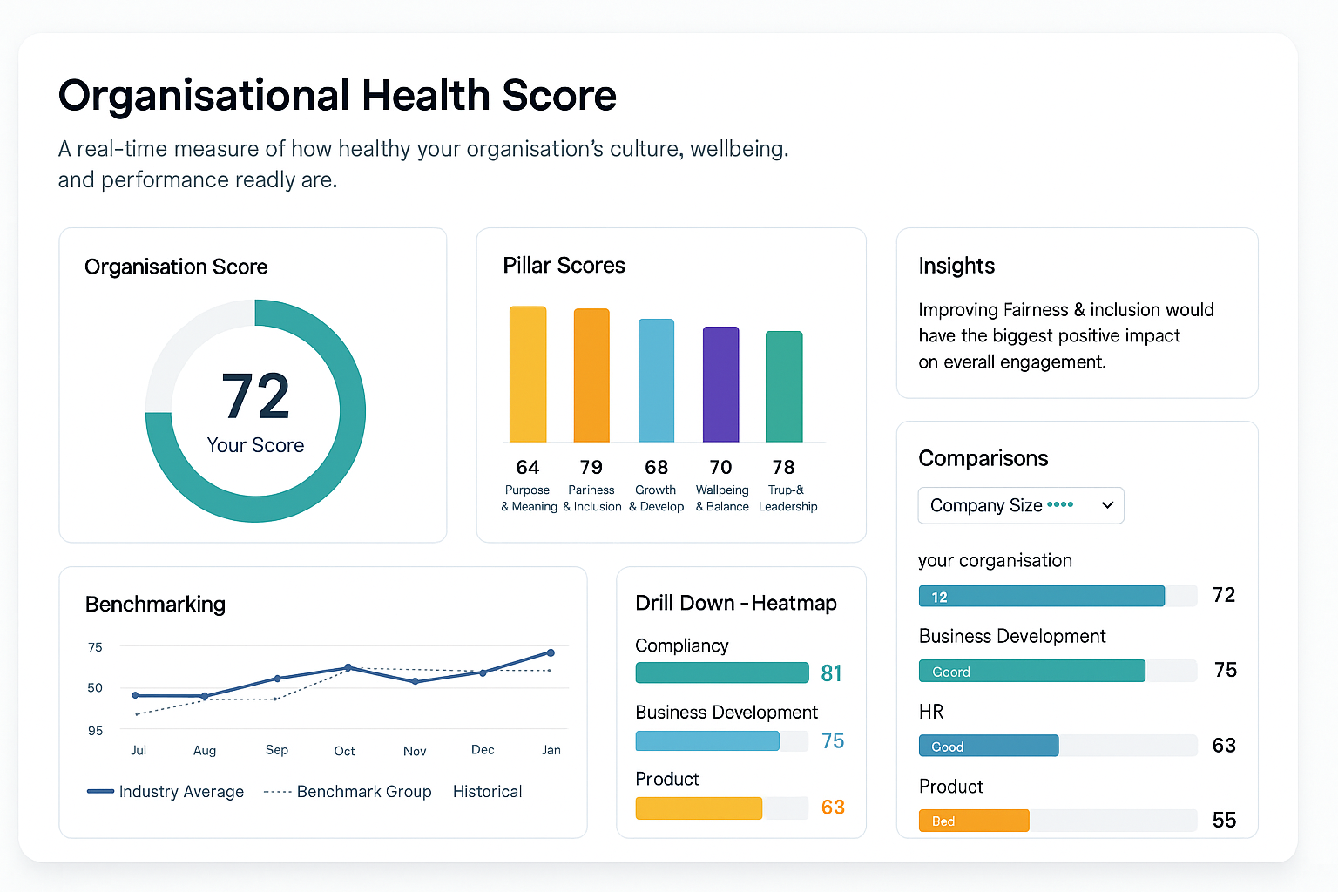Click the Insights text about Fairness & Inclusion
Screen dimensions: 1338x892
tap(1065, 335)
